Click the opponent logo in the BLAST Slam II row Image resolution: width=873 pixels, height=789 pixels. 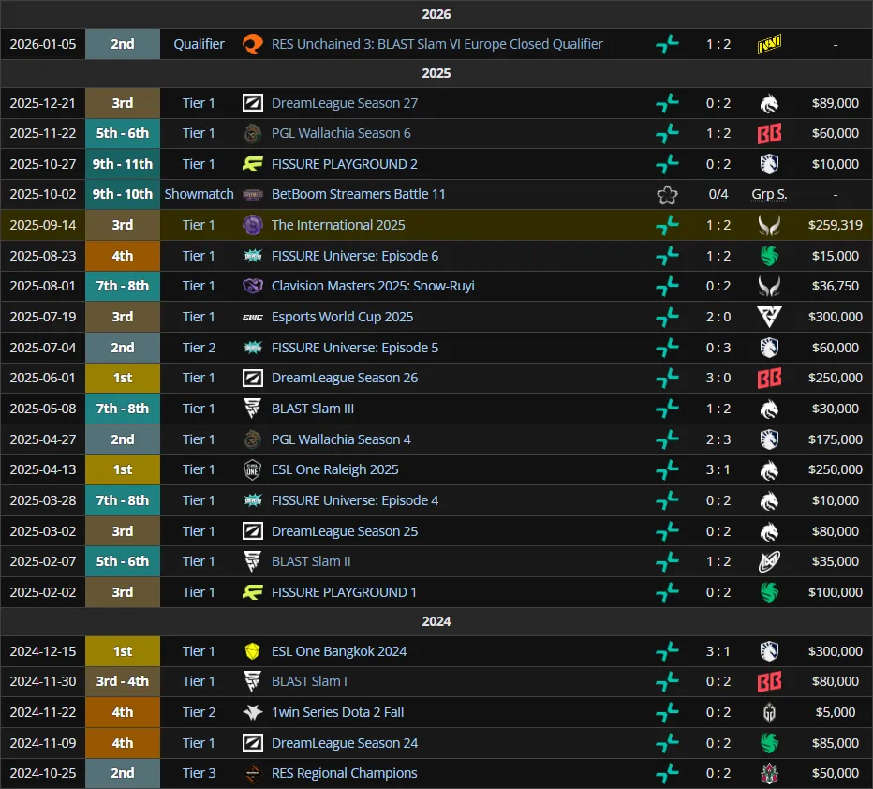click(769, 561)
